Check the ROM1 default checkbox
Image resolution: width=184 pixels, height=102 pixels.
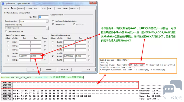(x=8, y=42)
